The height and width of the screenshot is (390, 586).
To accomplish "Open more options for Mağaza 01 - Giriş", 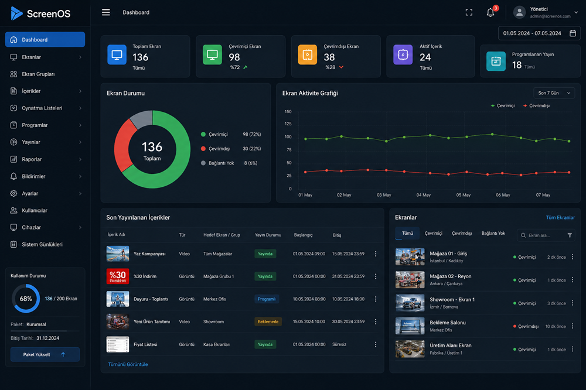I will (572, 256).
